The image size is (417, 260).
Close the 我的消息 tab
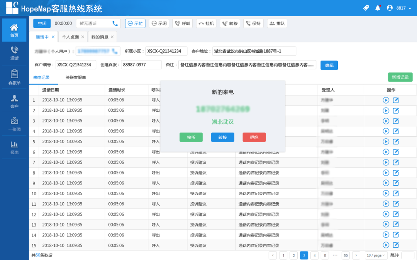112,37
